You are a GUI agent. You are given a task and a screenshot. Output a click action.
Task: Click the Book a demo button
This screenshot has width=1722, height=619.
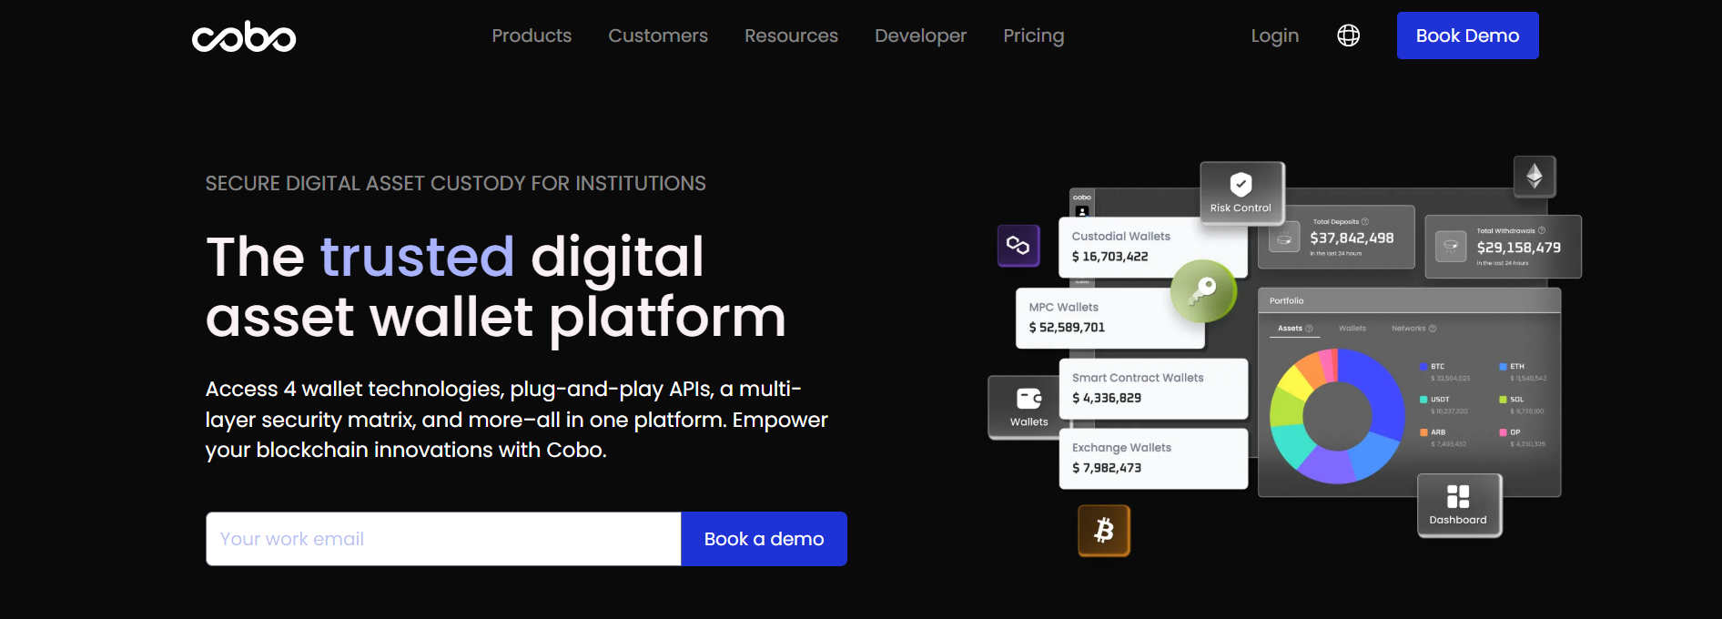coord(764,539)
